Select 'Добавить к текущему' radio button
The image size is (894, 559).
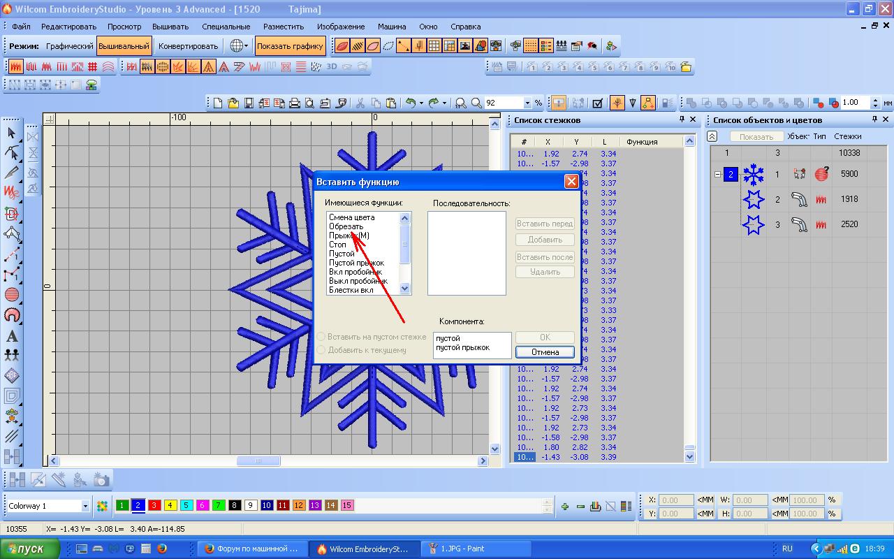tap(322, 350)
